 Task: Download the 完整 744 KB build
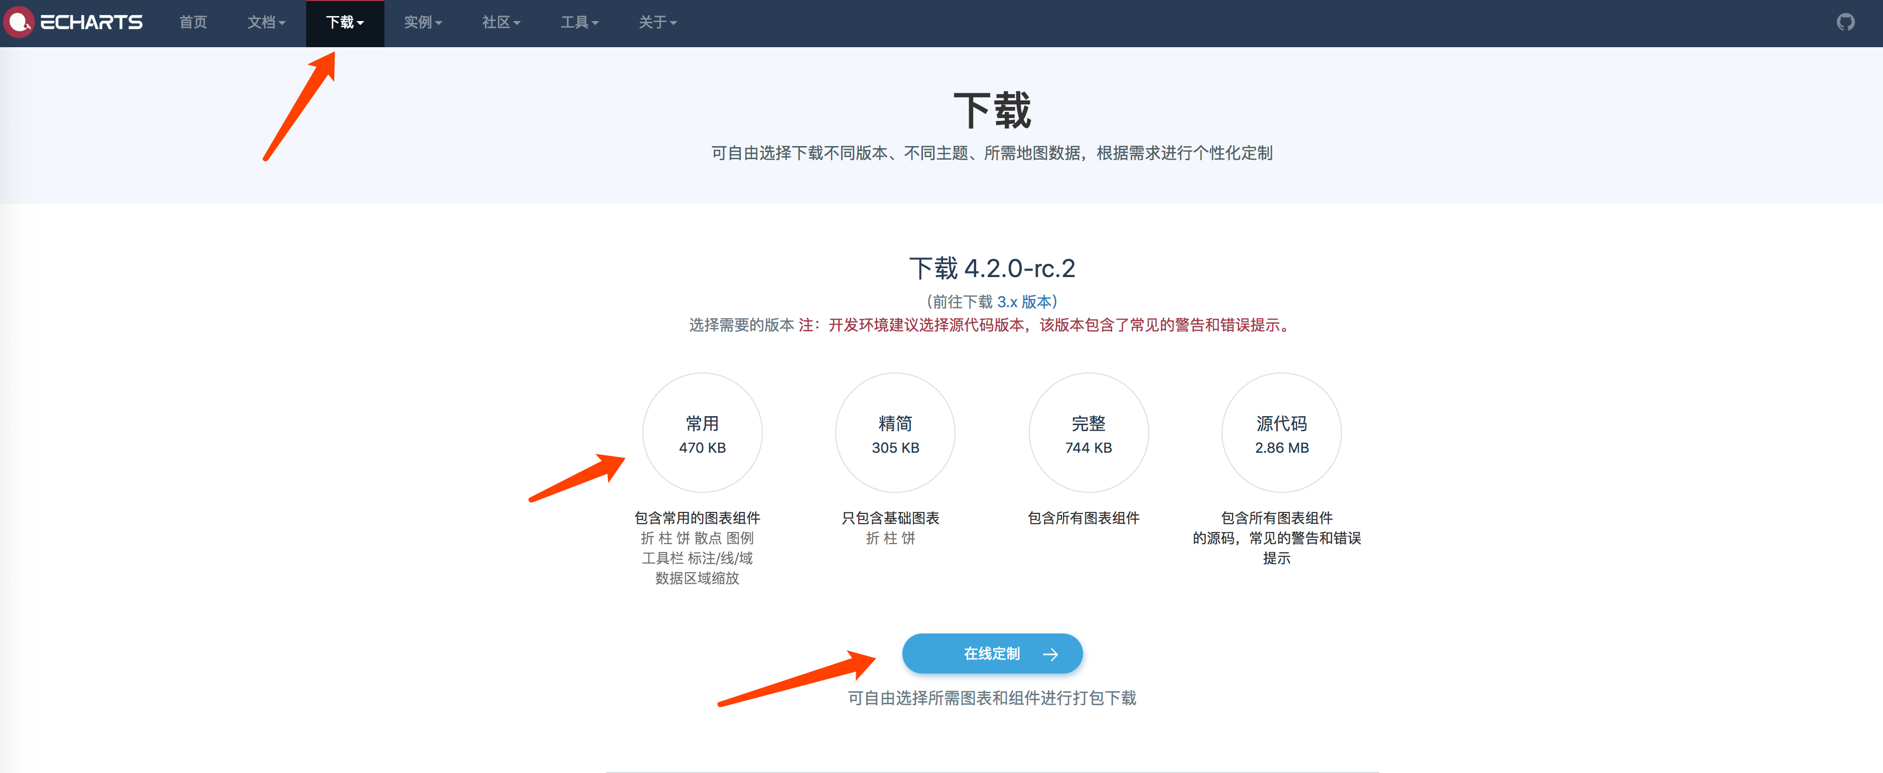1089,433
